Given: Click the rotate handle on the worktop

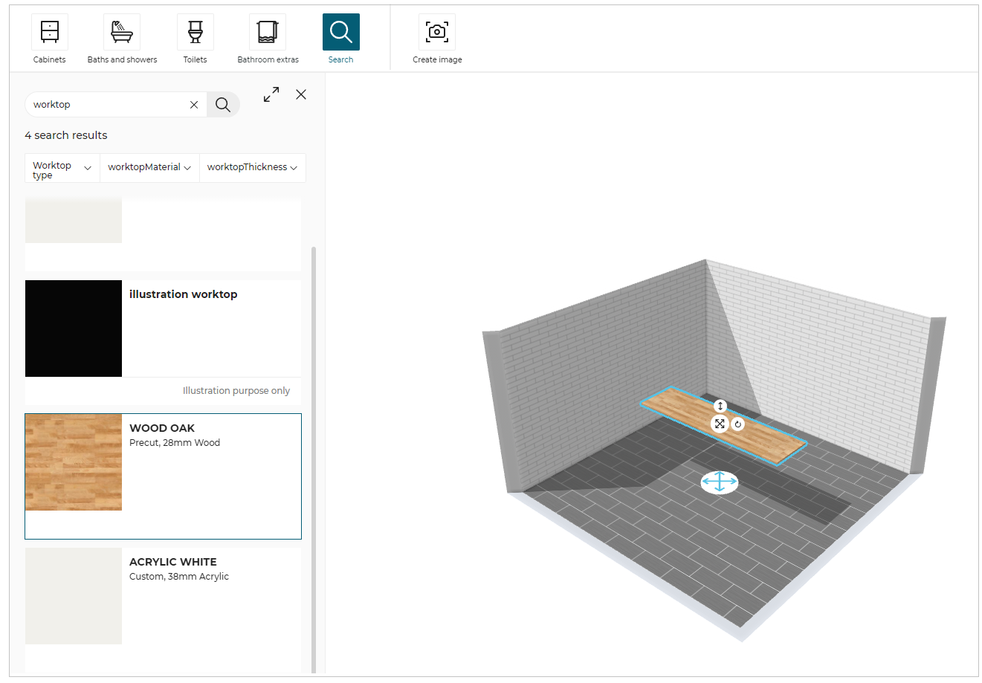Looking at the screenshot, I should pos(737,424).
